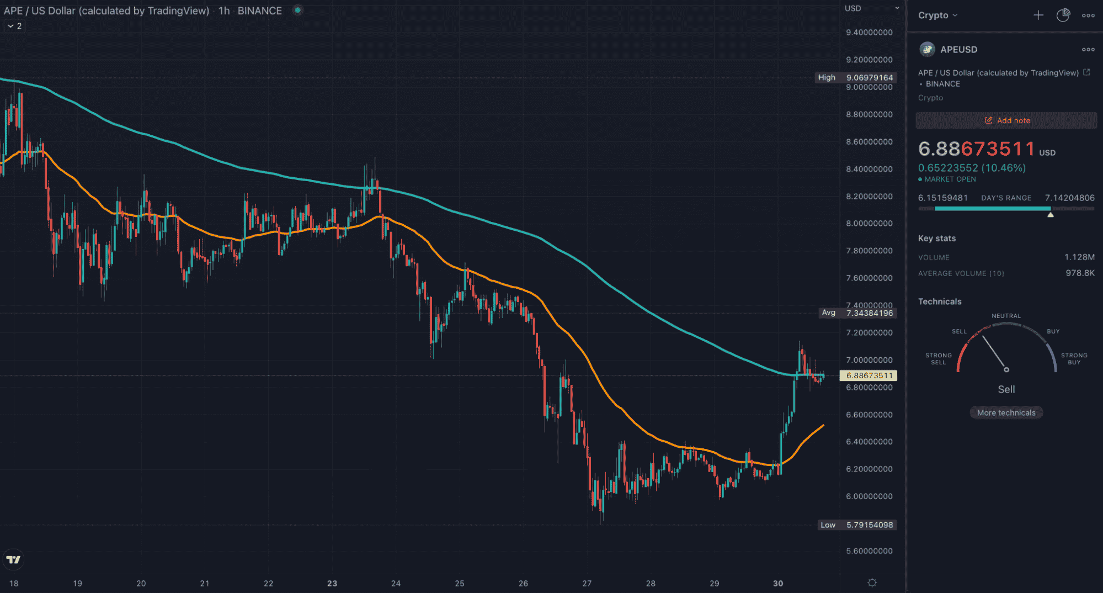Expand the collapsed indicators legend chevron

pyautogui.click(x=15, y=26)
